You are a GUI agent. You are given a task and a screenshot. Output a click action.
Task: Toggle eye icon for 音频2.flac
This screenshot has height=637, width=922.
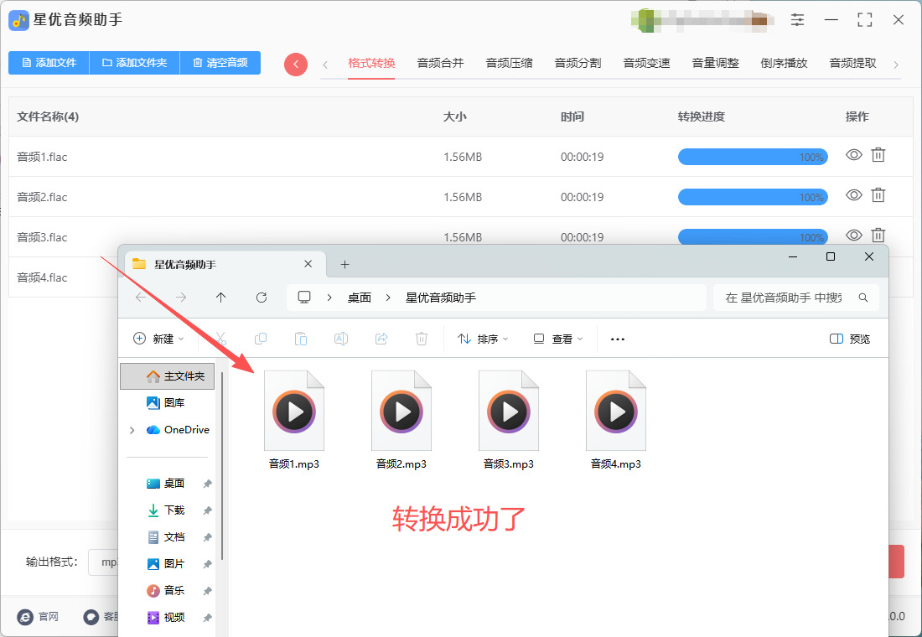(853, 195)
